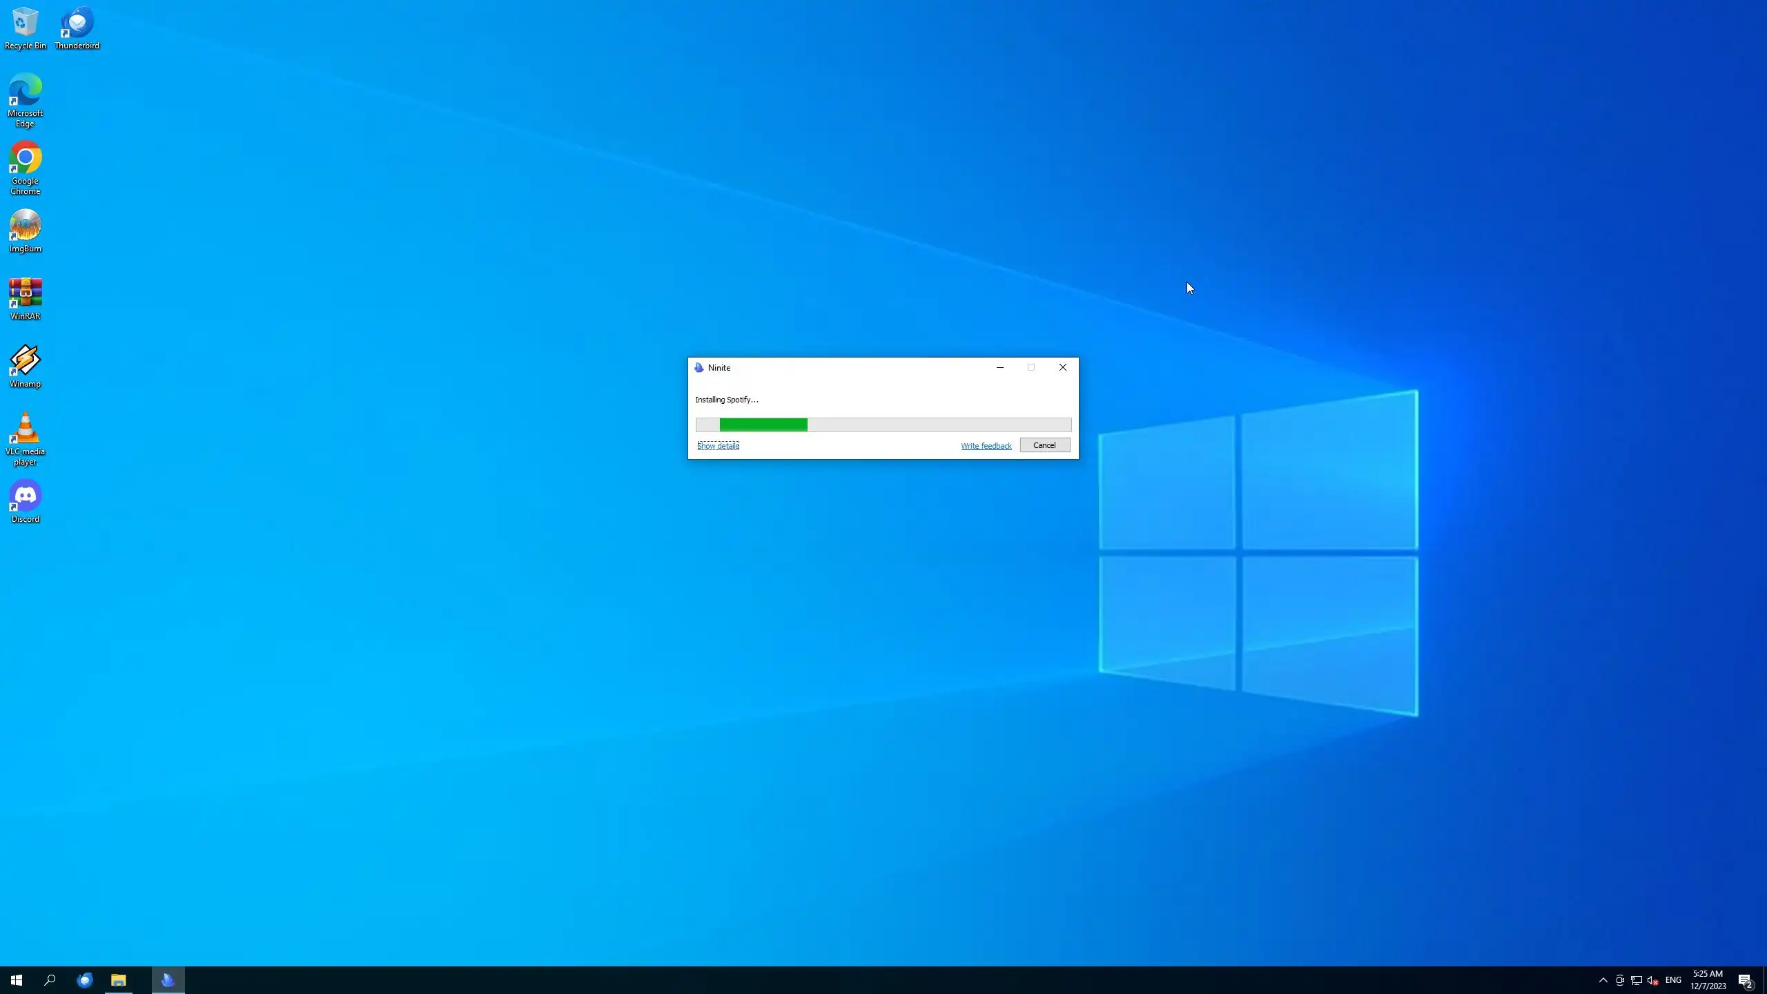Cancel the Ninite installation

[1044, 445]
